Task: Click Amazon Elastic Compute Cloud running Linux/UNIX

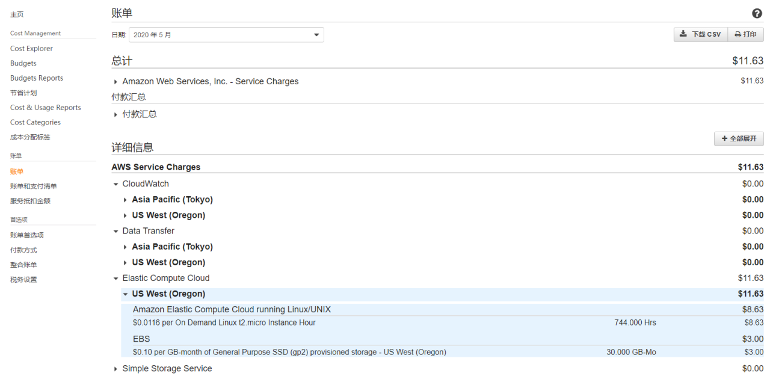Action: click(x=232, y=310)
